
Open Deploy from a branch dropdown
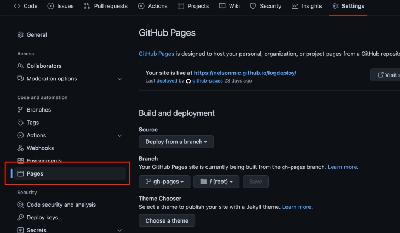tap(176, 142)
